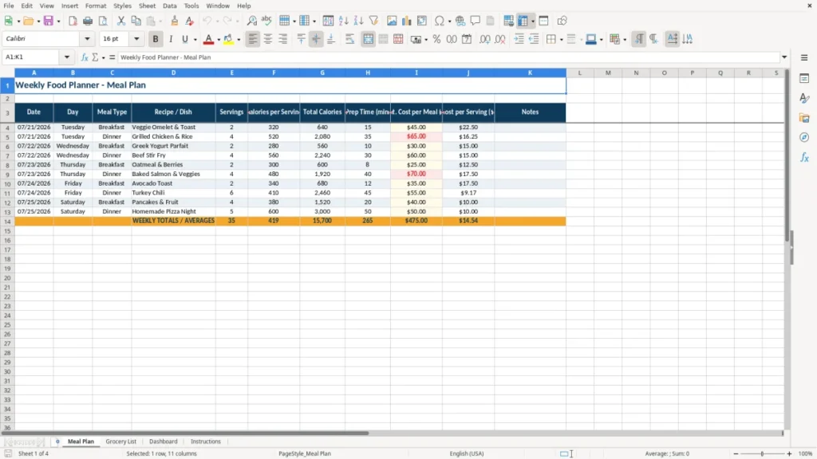817x459 pixels.
Task: Open the Format menu
Action: 96,6
